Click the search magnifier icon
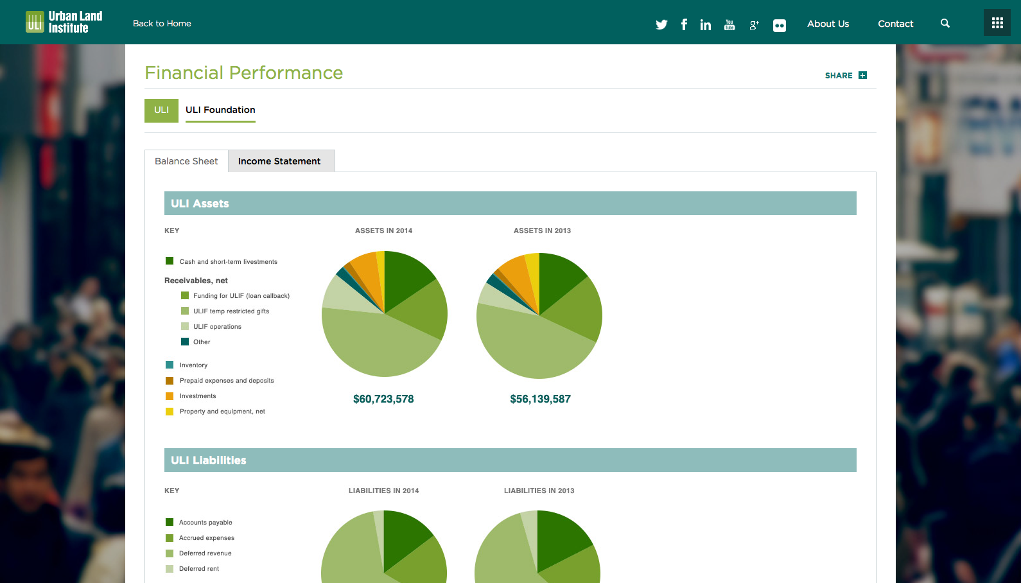 click(945, 23)
